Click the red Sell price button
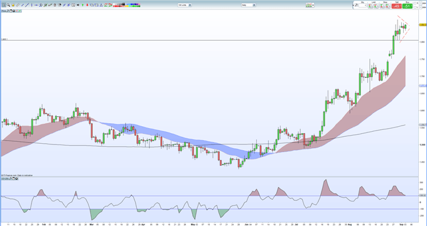Viewport: 427px width, 226px height. click(396, 6)
